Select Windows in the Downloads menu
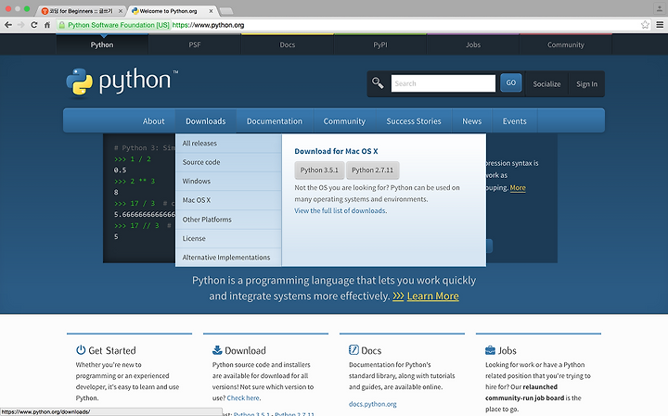Screen dimensions: 668x416 point(228,182)
